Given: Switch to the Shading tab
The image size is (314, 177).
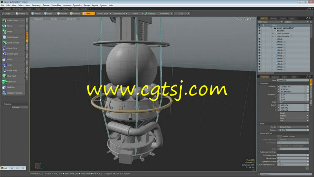Looking at the screenshot, I should coord(273,18).
